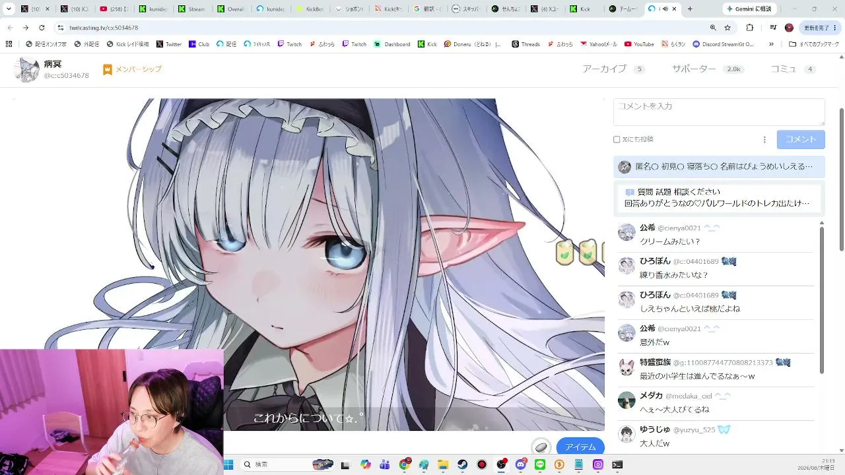The image size is (845, 475).
Task: Open the apps grid in bookmarks bar
Action: click(9, 44)
